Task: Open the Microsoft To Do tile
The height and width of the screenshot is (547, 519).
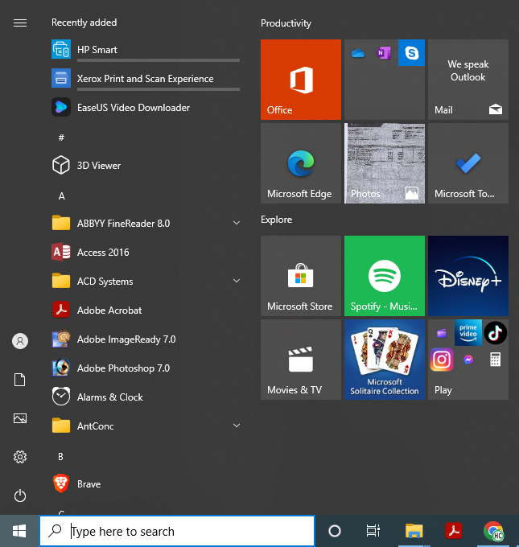Action: (x=468, y=163)
